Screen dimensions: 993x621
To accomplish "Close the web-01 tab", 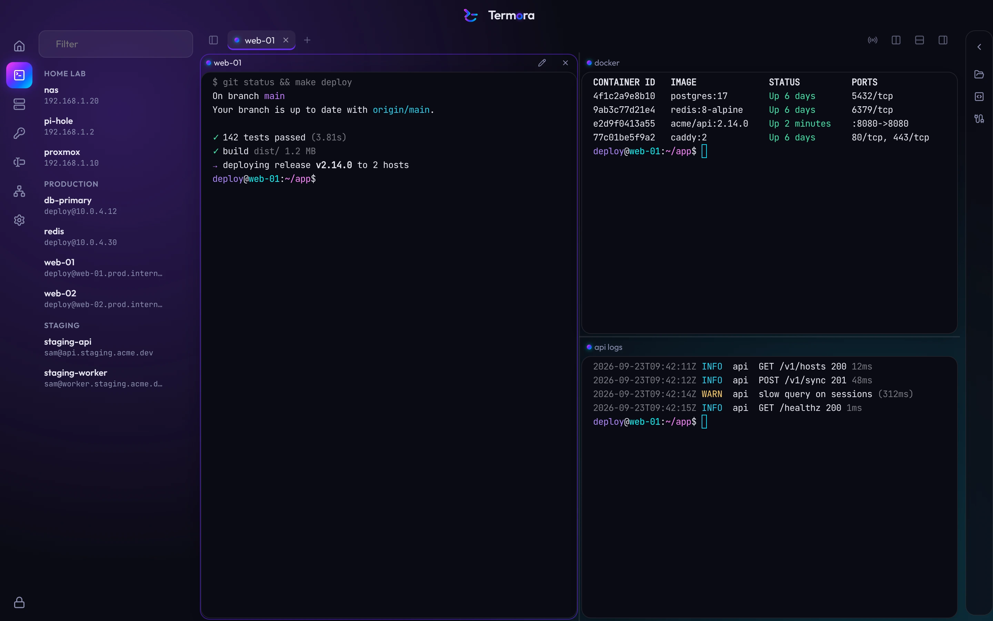I will (286, 40).
